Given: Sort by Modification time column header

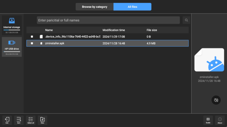Looking at the screenshot, I should (113, 30).
